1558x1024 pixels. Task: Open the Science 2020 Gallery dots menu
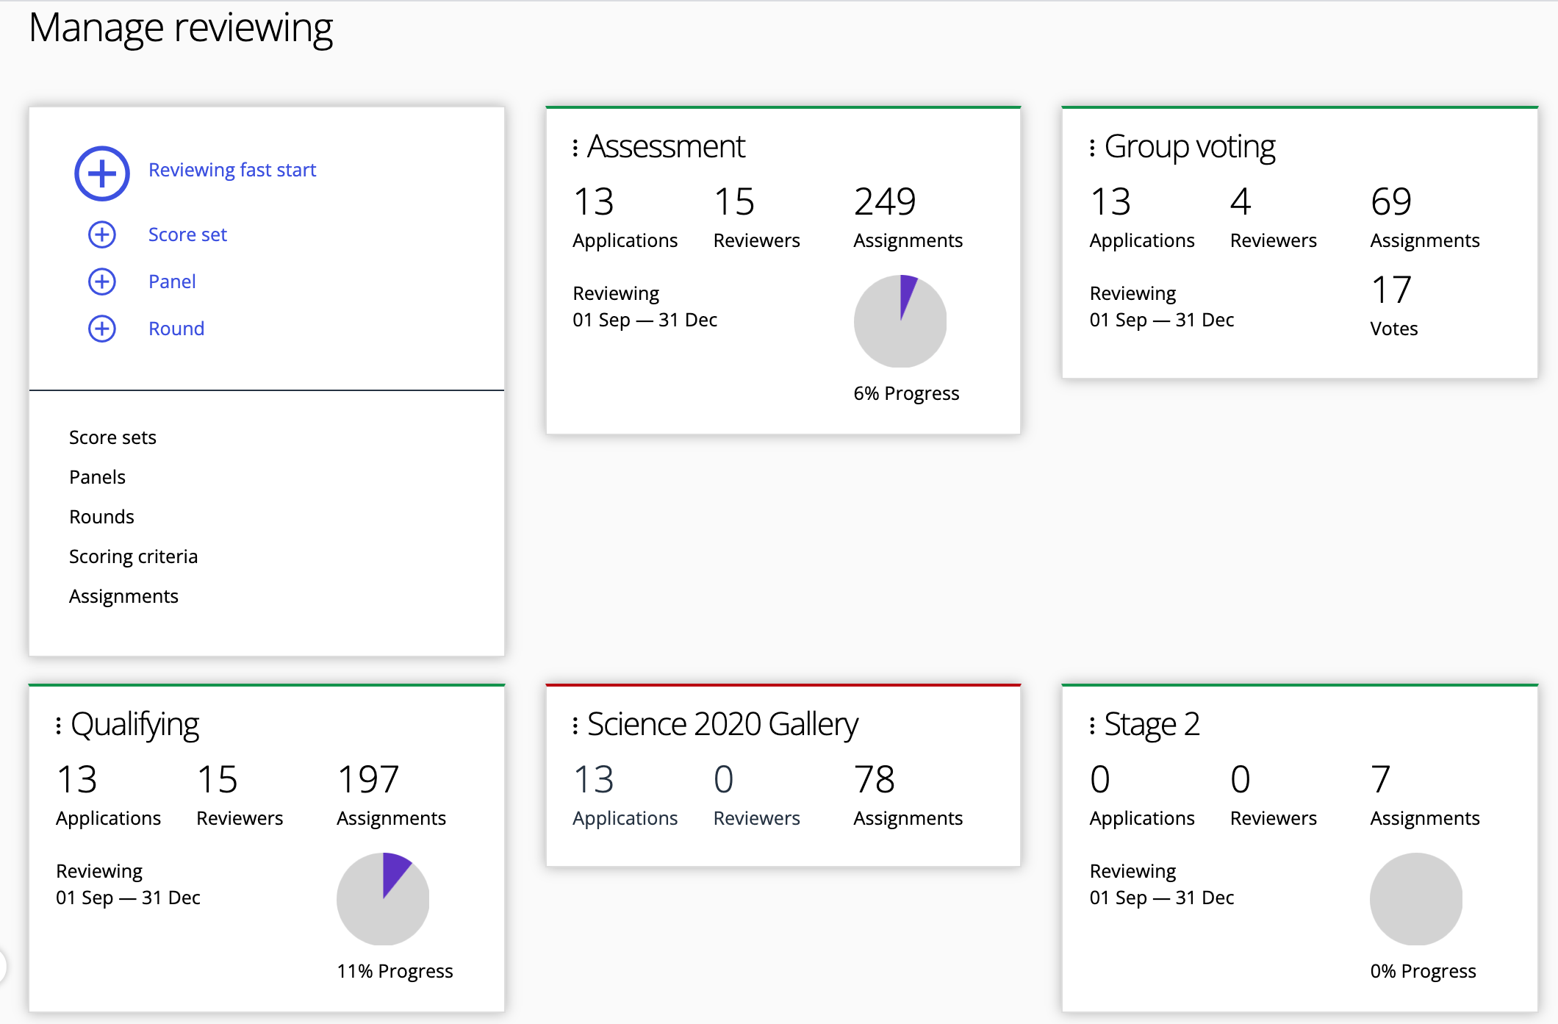coord(575,726)
